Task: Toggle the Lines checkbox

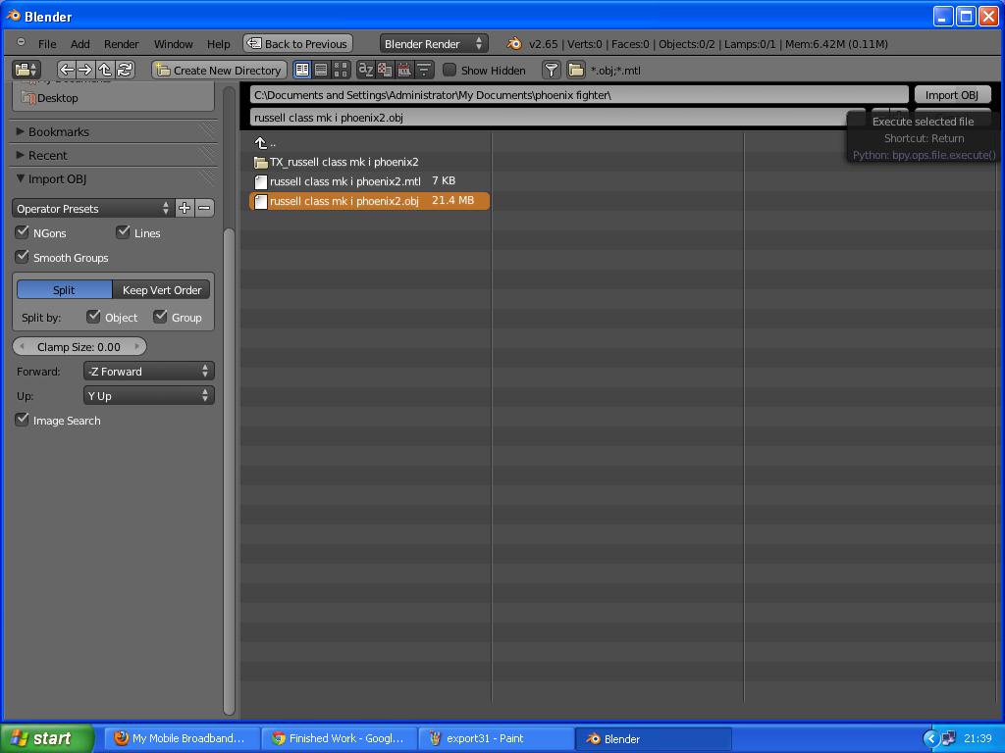Action: click(123, 231)
